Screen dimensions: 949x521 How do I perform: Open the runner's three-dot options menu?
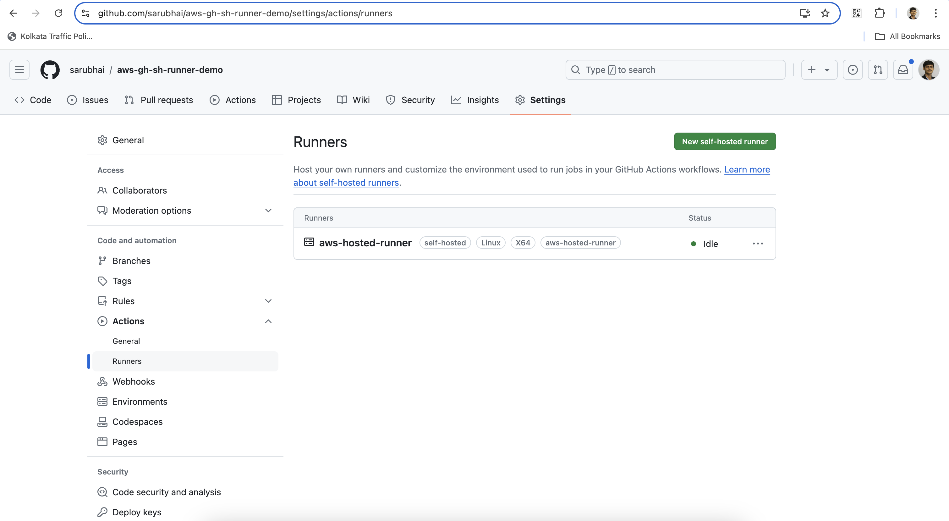(757, 244)
